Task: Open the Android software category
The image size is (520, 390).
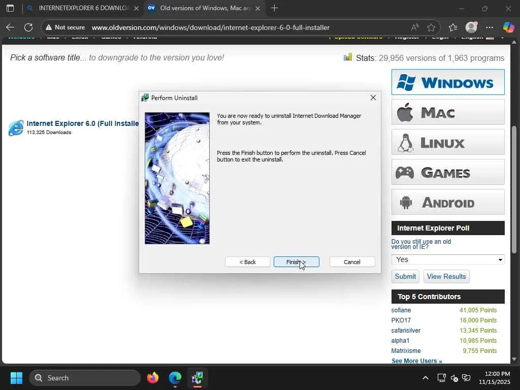Action: pos(448,202)
